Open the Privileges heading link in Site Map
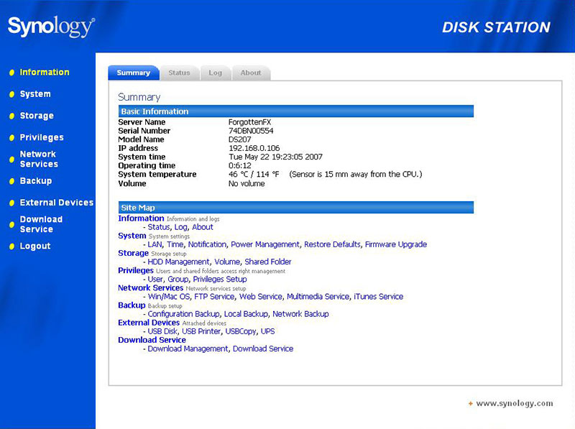This screenshot has width=575, height=429. tap(136, 271)
